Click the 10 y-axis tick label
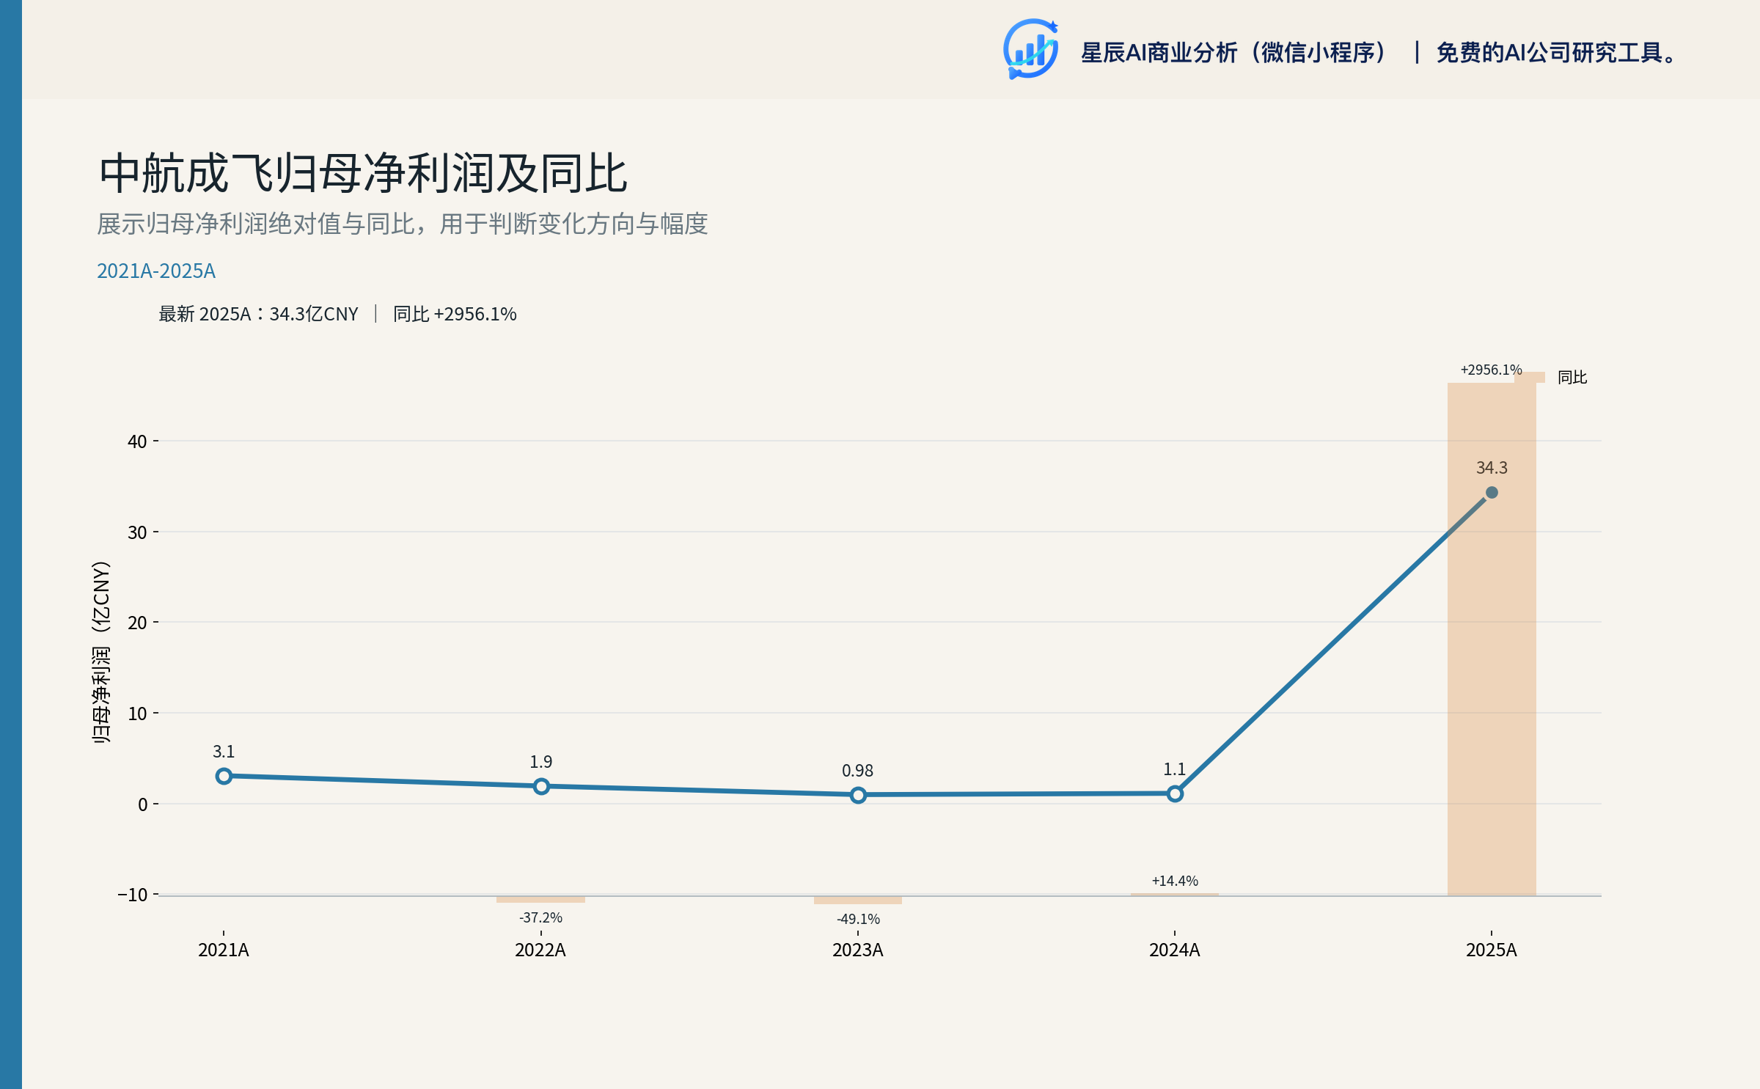Image resolution: width=1760 pixels, height=1089 pixels. pyautogui.click(x=137, y=714)
